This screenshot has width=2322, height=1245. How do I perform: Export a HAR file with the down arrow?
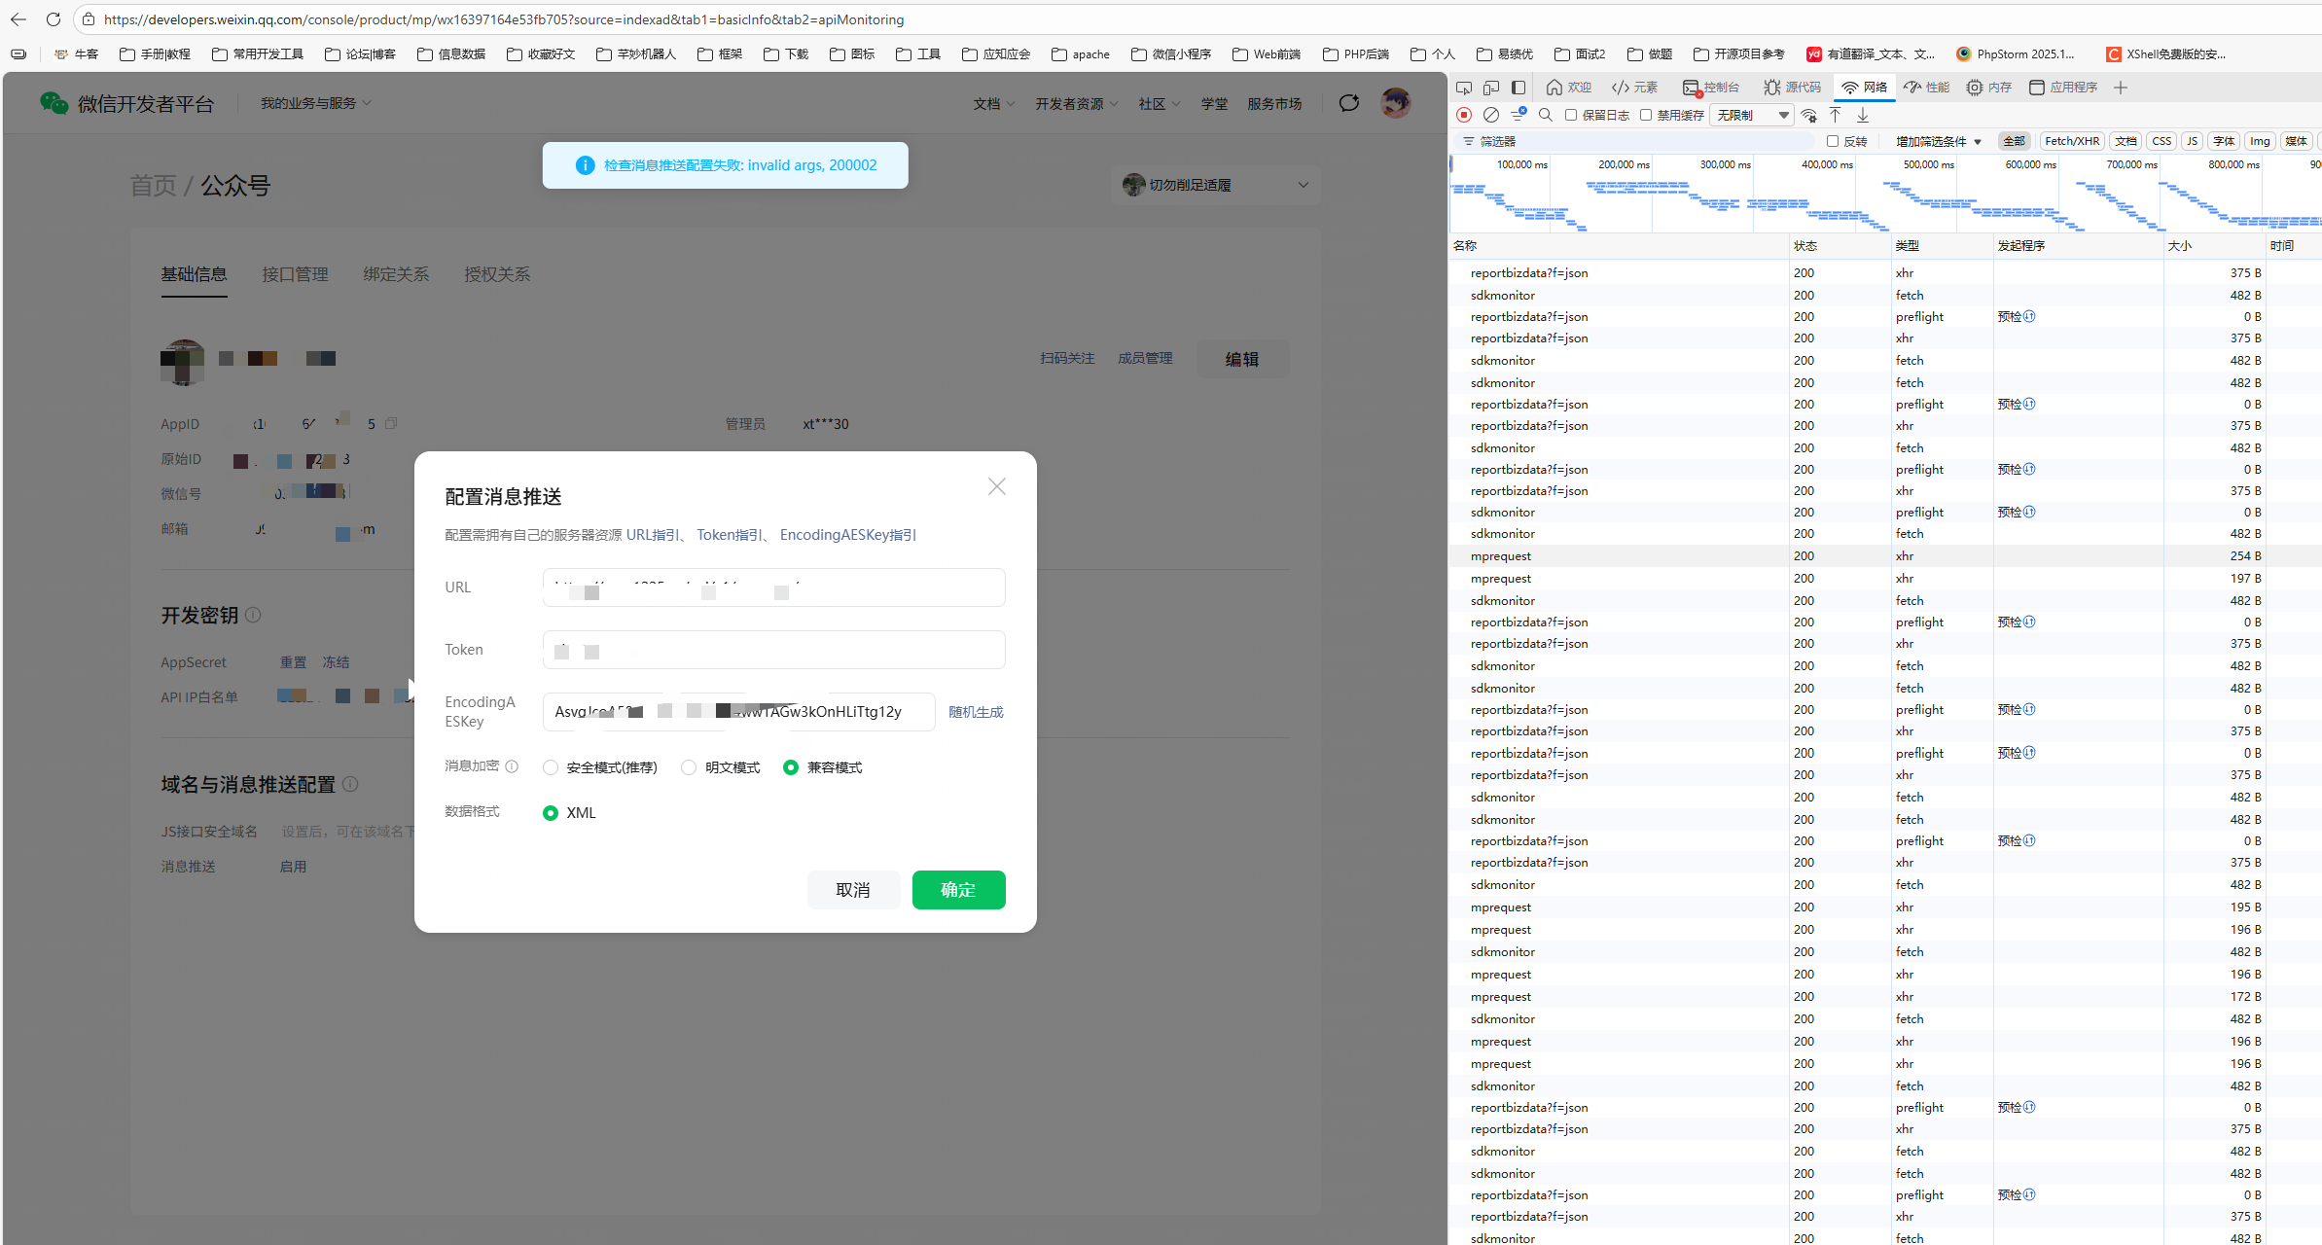click(x=1863, y=115)
